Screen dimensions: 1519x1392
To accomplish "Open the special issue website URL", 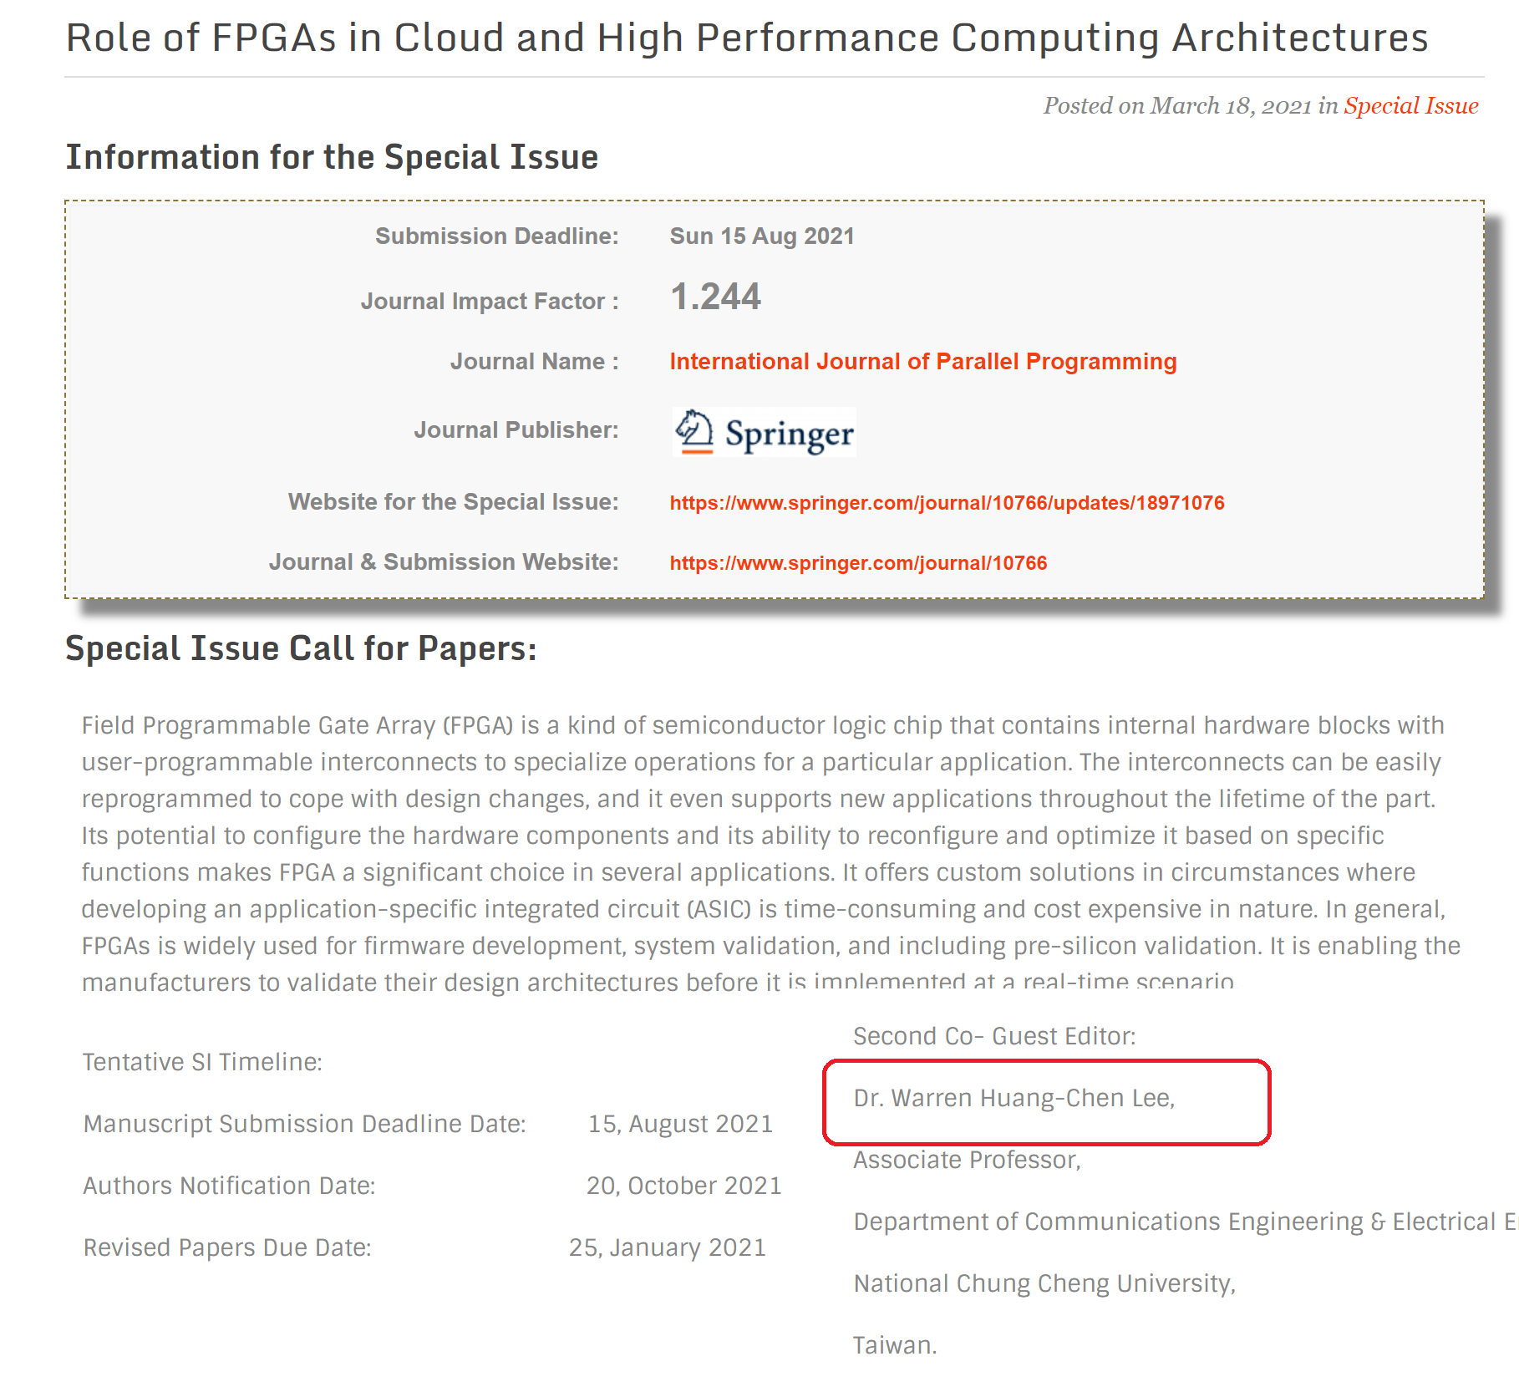I will pos(947,503).
